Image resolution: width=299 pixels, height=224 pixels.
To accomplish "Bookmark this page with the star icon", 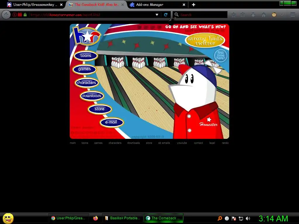I will (x=234, y=15).
